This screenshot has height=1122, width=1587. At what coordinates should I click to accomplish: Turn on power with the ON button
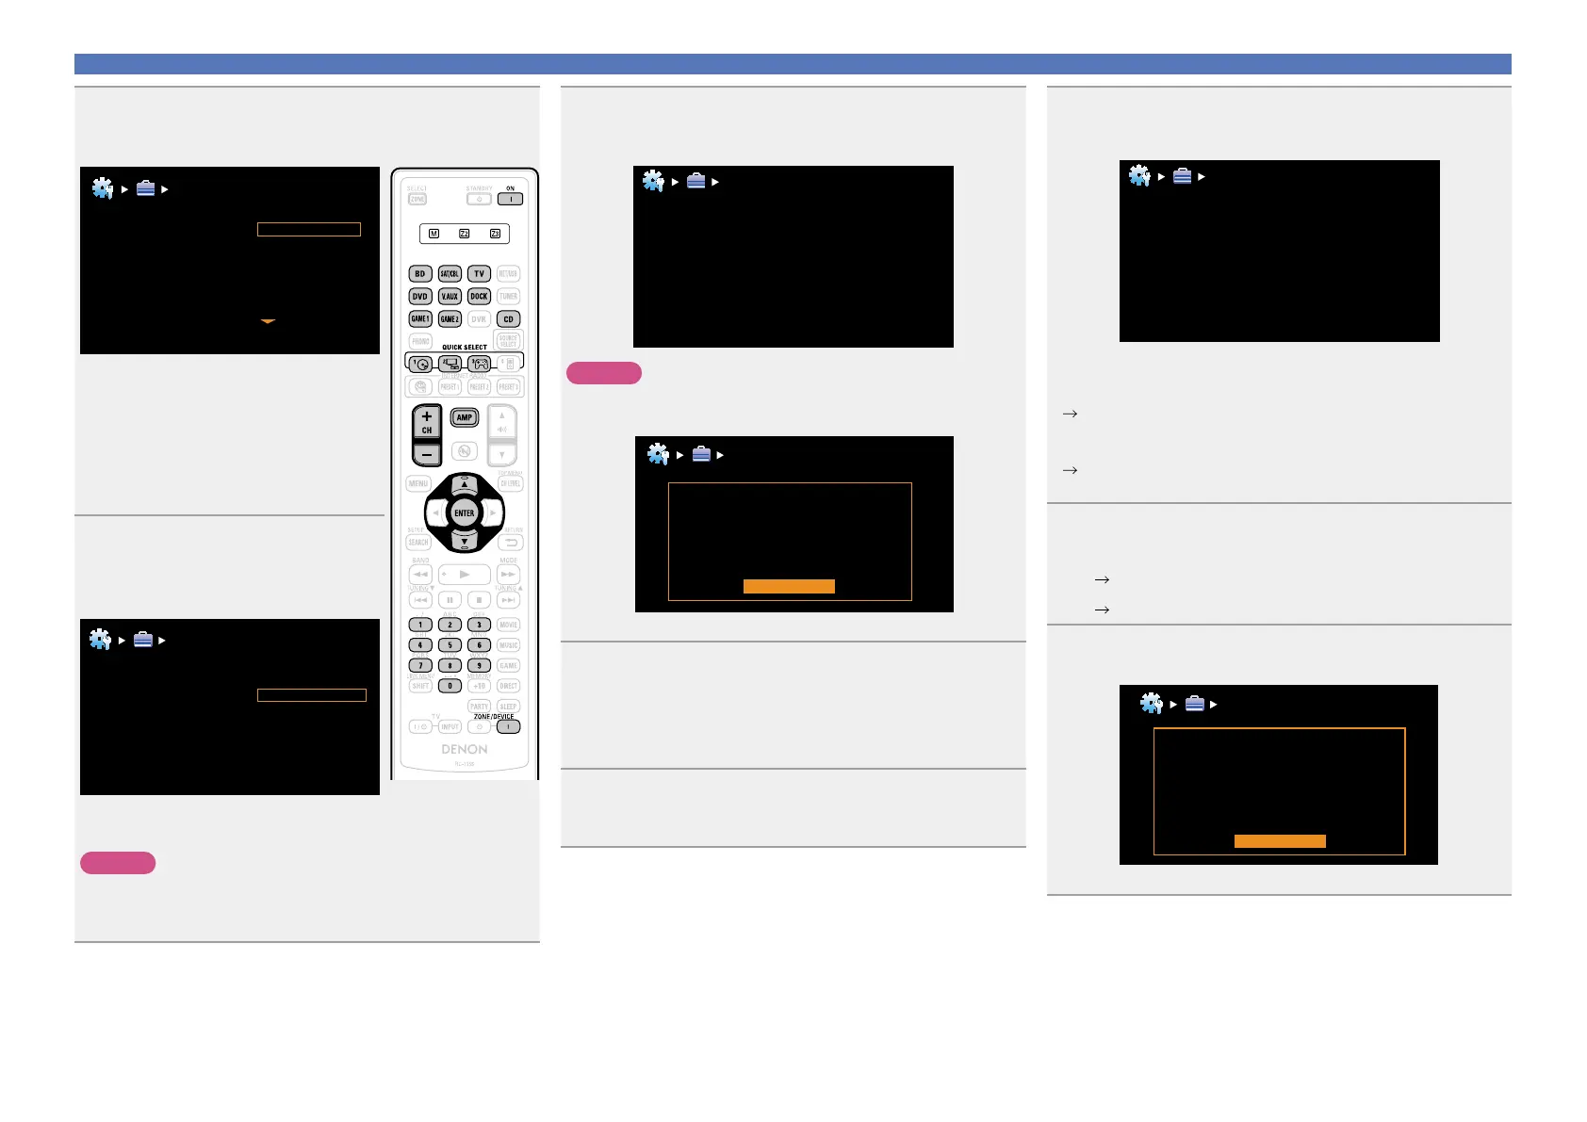pos(510,199)
